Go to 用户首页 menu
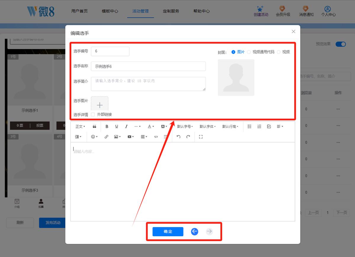The height and width of the screenshot is (257, 355). 79,11
